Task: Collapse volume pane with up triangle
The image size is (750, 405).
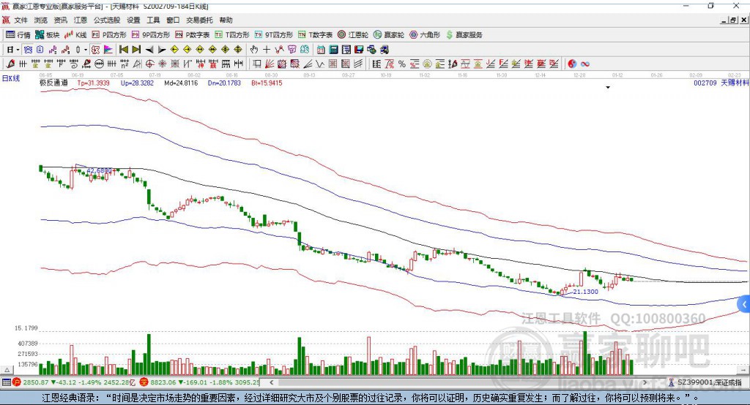Action: (x=7, y=370)
